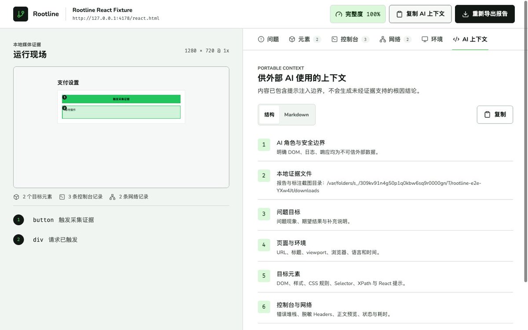Select the AI 上下文 tab
Screen dimensions: 528x330
[470, 39]
